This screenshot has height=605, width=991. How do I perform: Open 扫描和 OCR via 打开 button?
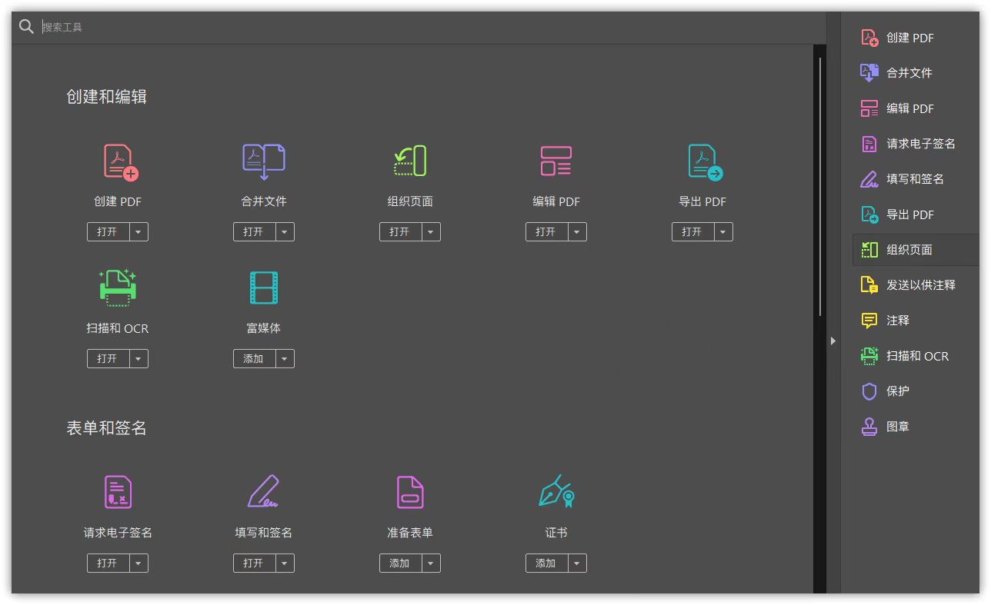[x=108, y=358]
